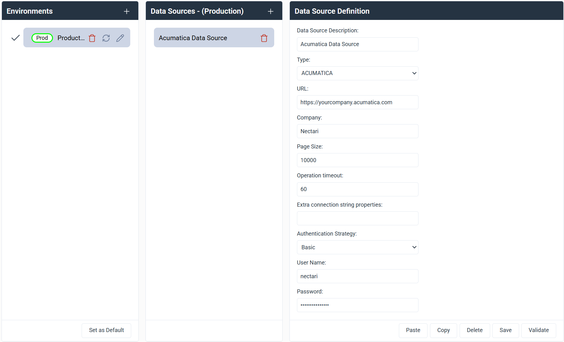Click the Prod environment badge

pyautogui.click(x=42, y=38)
